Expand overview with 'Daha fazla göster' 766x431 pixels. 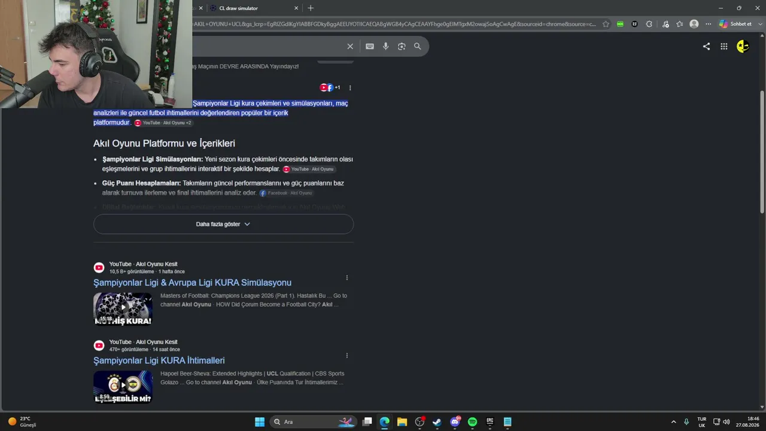(223, 224)
